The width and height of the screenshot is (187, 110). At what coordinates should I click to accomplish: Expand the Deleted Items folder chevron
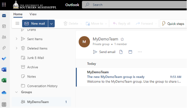(16, 48)
